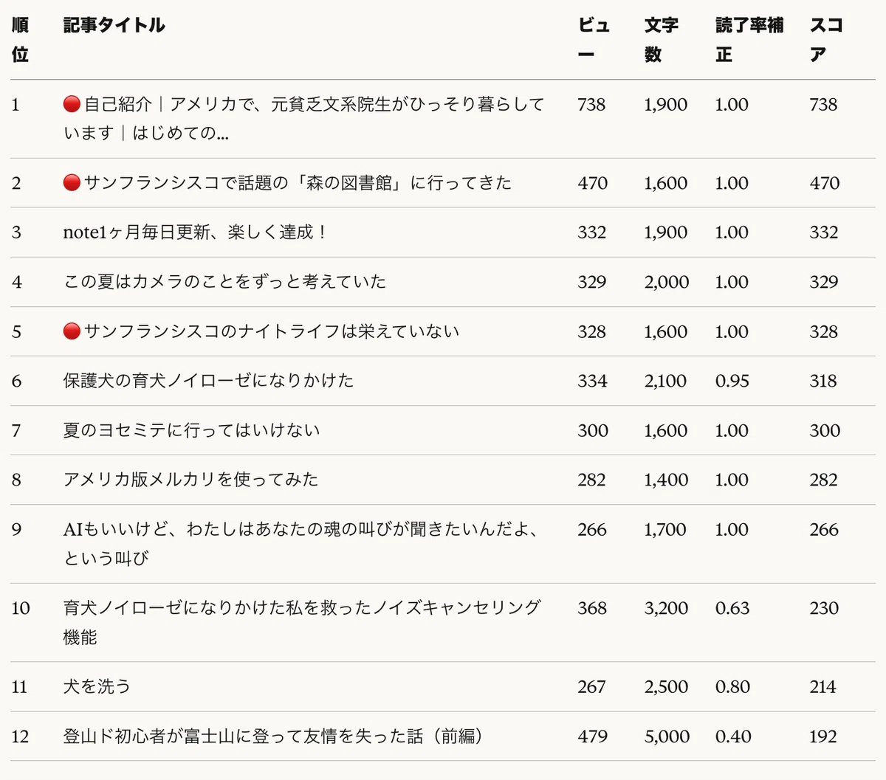
Task: Click the 0.63 correction value in row 10
Action: click(732, 608)
